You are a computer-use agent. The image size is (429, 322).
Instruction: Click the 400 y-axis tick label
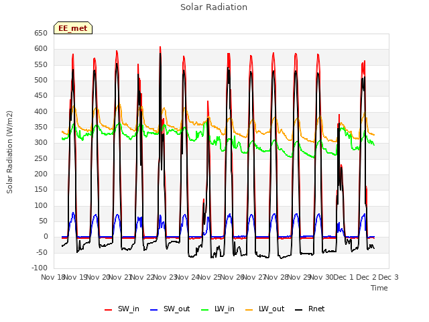click(x=41, y=112)
